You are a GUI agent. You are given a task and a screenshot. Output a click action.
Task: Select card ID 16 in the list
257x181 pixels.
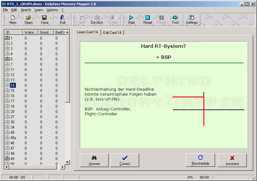(12, 96)
